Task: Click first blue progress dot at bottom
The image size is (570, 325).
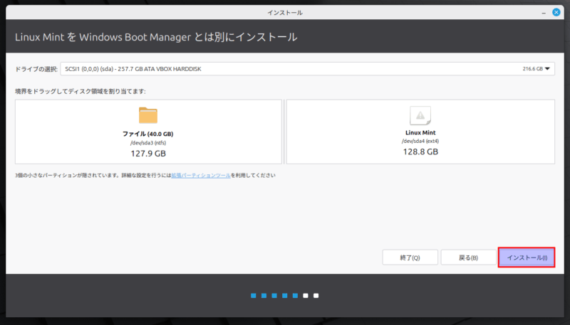Action: pos(252,295)
